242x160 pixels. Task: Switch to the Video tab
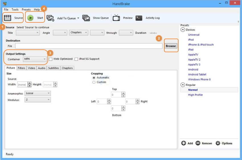pos(31,68)
